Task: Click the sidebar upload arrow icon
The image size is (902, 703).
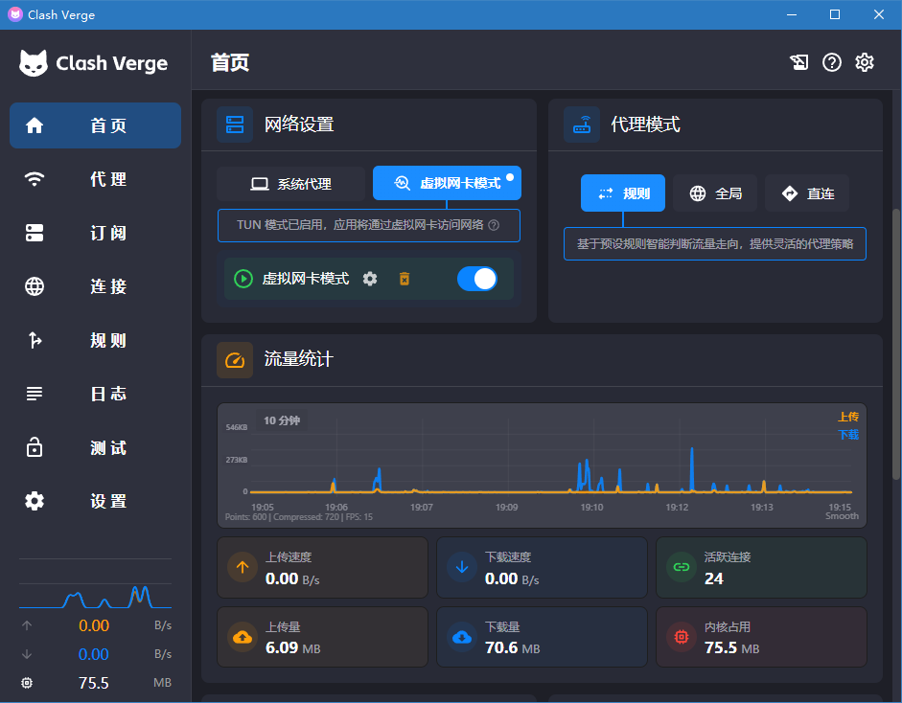Action: 27,625
